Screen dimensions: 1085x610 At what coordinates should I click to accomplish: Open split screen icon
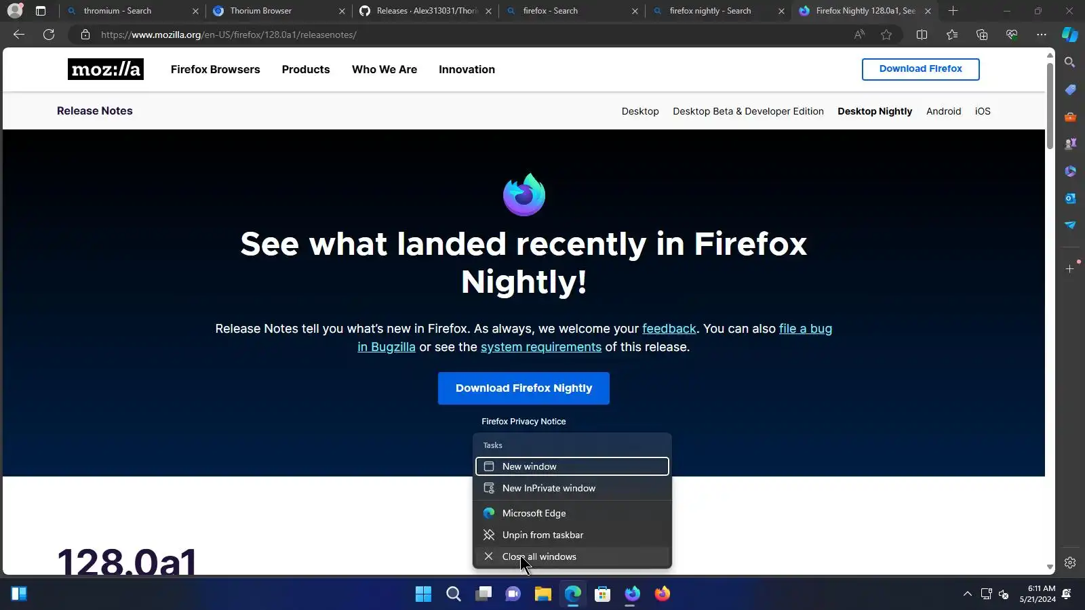pyautogui.click(x=922, y=35)
